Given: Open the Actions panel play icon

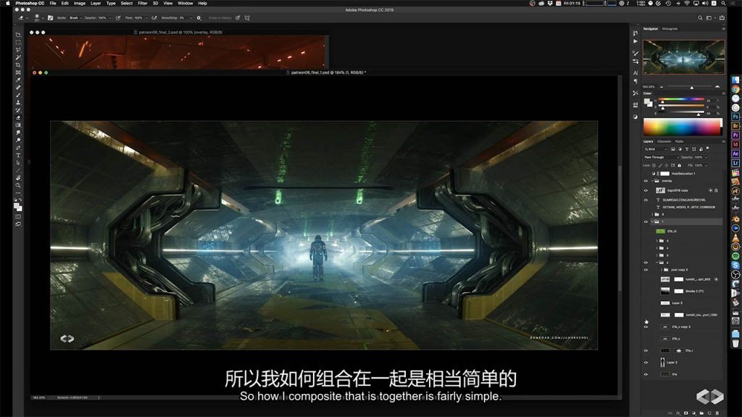Looking at the screenshot, I should tap(635, 41).
